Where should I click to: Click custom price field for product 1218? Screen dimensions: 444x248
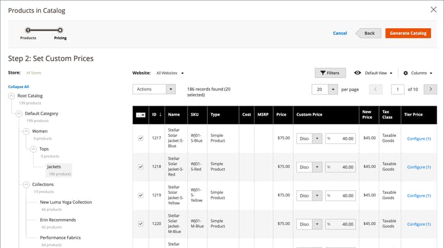(340, 167)
